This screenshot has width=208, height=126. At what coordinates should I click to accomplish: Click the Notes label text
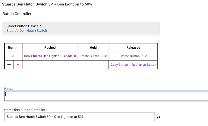point(9,89)
